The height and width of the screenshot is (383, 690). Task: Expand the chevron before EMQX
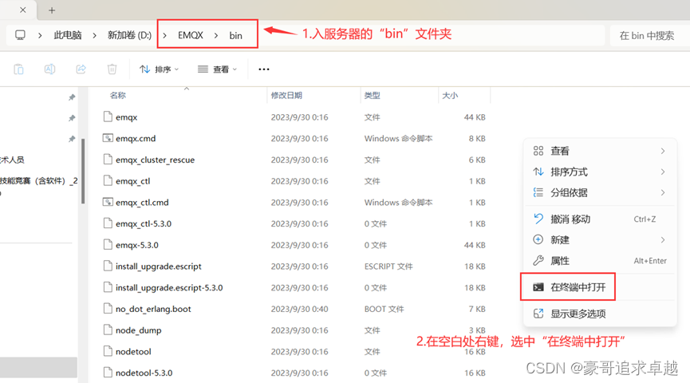tap(165, 35)
